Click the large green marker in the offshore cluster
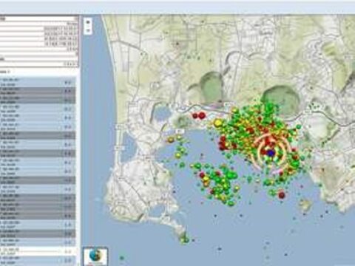 [x=231, y=175]
